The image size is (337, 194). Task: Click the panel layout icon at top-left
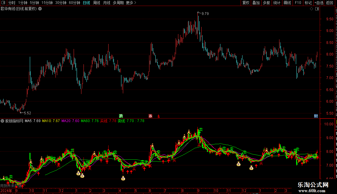click(x=3, y=3)
